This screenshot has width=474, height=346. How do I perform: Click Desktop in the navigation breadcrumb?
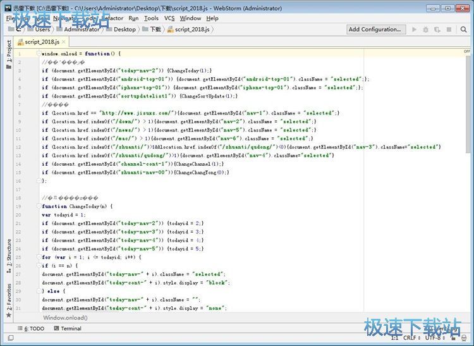(x=125, y=29)
